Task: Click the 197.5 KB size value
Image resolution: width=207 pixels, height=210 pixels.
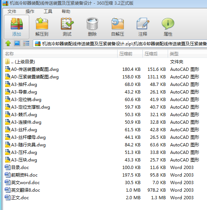Action: (x=131, y=175)
